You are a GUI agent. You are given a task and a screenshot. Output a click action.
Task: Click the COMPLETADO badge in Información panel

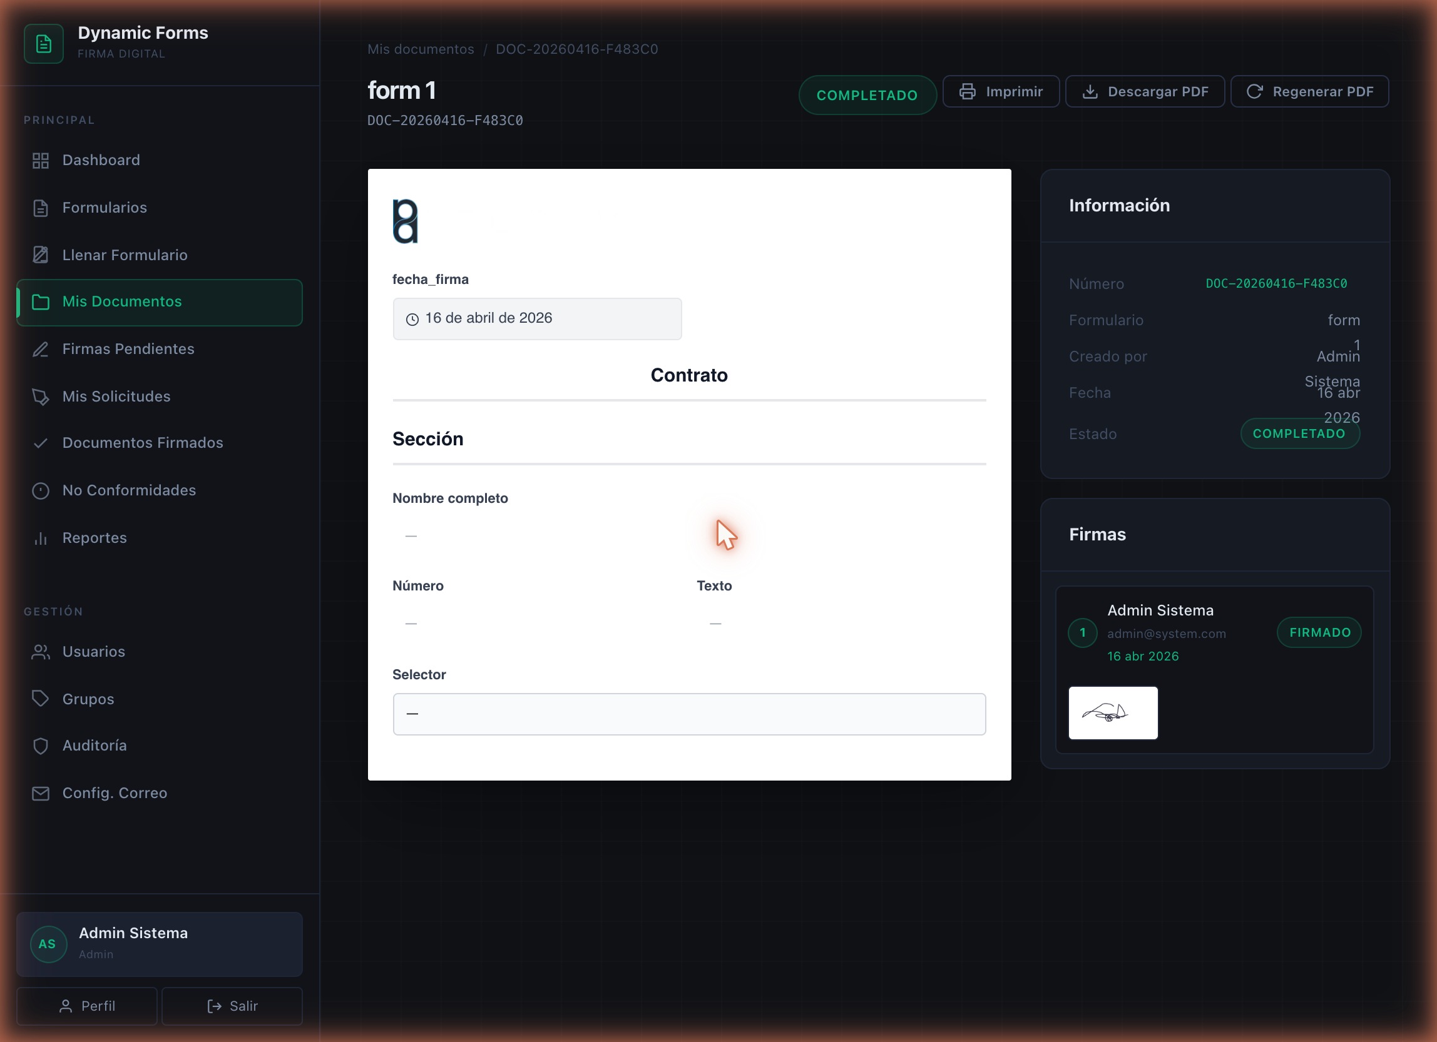(x=1299, y=433)
